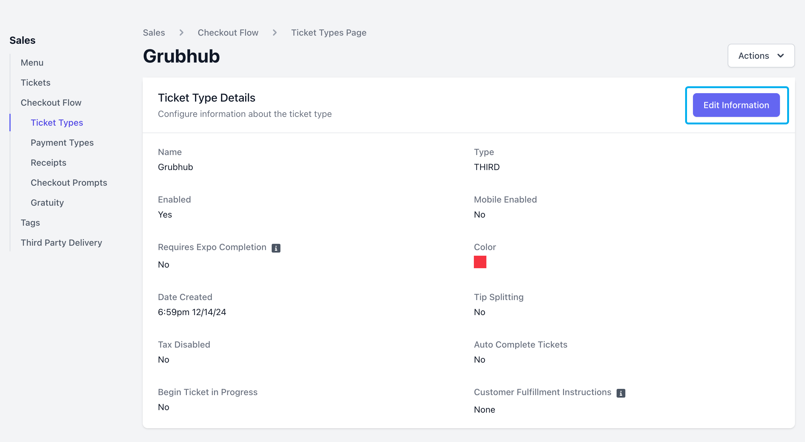Click the Checkout Flow breadcrumb link
Viewport: 805px width, 442px height.
click(x=228, y=33)
